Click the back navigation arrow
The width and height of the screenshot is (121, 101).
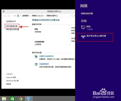pos(5,16)
